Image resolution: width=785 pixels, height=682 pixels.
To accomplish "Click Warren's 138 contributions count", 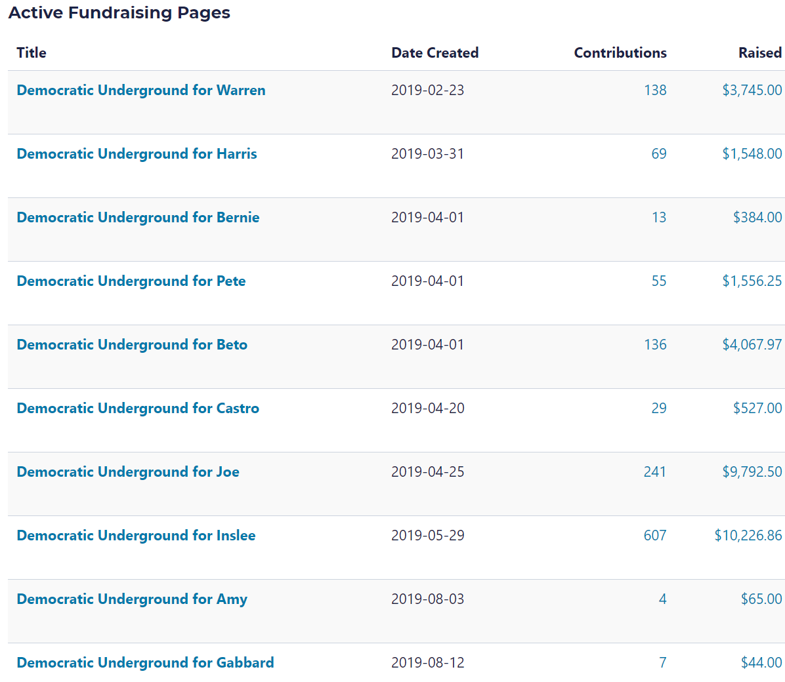I will pyautogui.click(x=655, y=90).
